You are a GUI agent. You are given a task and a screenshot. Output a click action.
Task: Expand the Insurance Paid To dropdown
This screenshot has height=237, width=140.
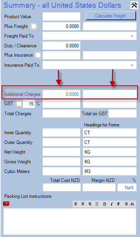(x=90, y=65)
